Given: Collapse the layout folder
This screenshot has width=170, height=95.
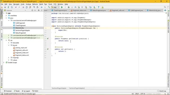Looking at the screenshot, I should (x=9, y=45).
